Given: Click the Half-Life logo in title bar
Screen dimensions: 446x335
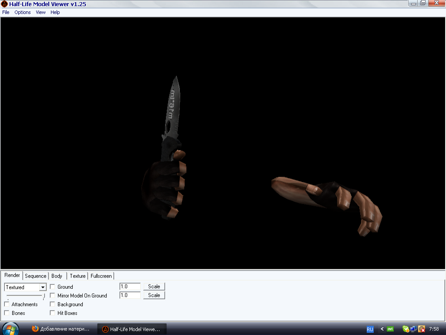Looking at the screenshot, I should [4, 4].
